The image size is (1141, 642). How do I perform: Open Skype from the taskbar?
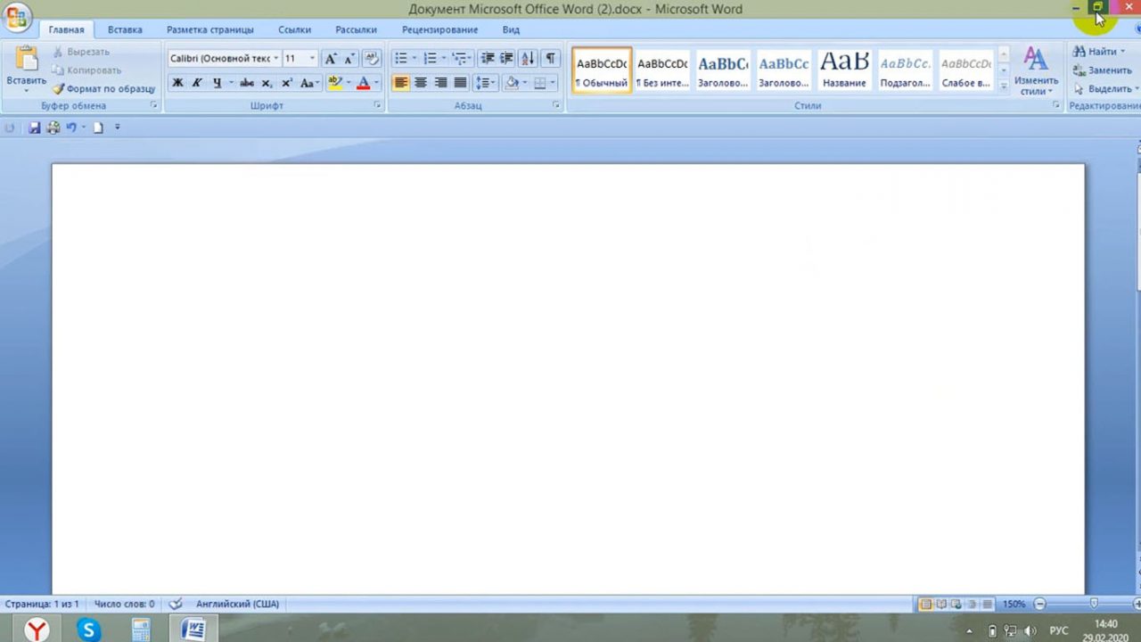click(88, 630)
